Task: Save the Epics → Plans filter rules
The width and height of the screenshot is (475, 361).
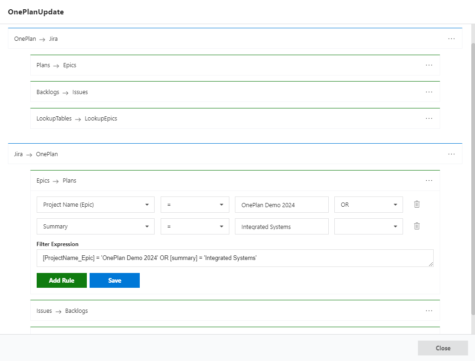Action: click(114, 280)
